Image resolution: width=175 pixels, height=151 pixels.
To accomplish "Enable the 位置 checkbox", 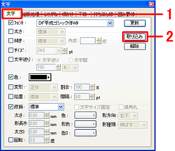I will [x=10, y=96].
